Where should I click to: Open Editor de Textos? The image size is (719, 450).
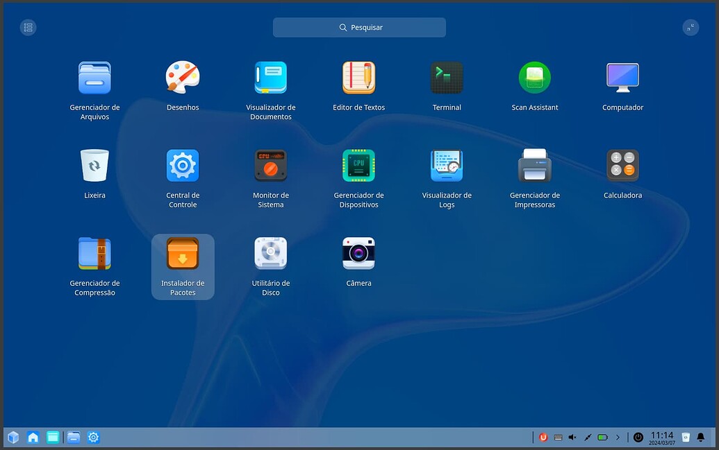coord(358,77)
